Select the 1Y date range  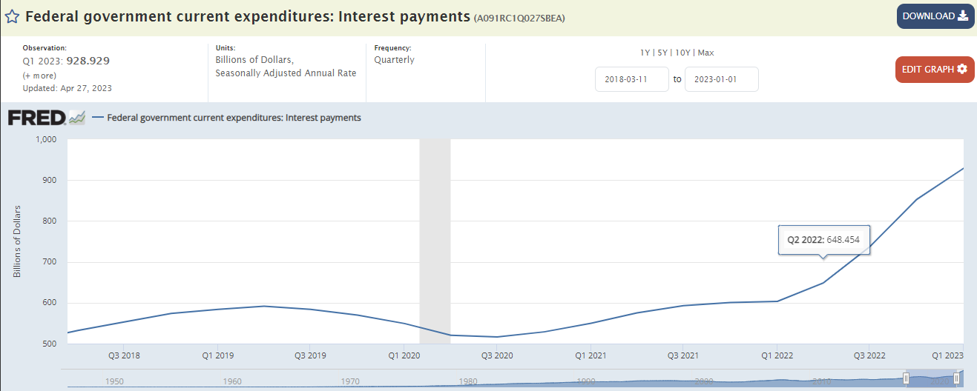pyautogui.click(x=646, y=53)
